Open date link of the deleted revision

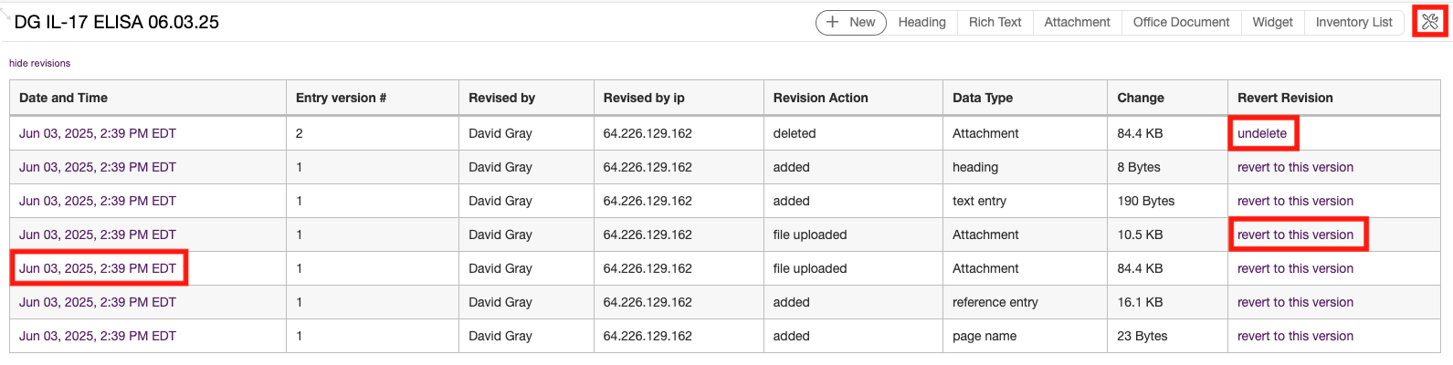pos(98,133)
